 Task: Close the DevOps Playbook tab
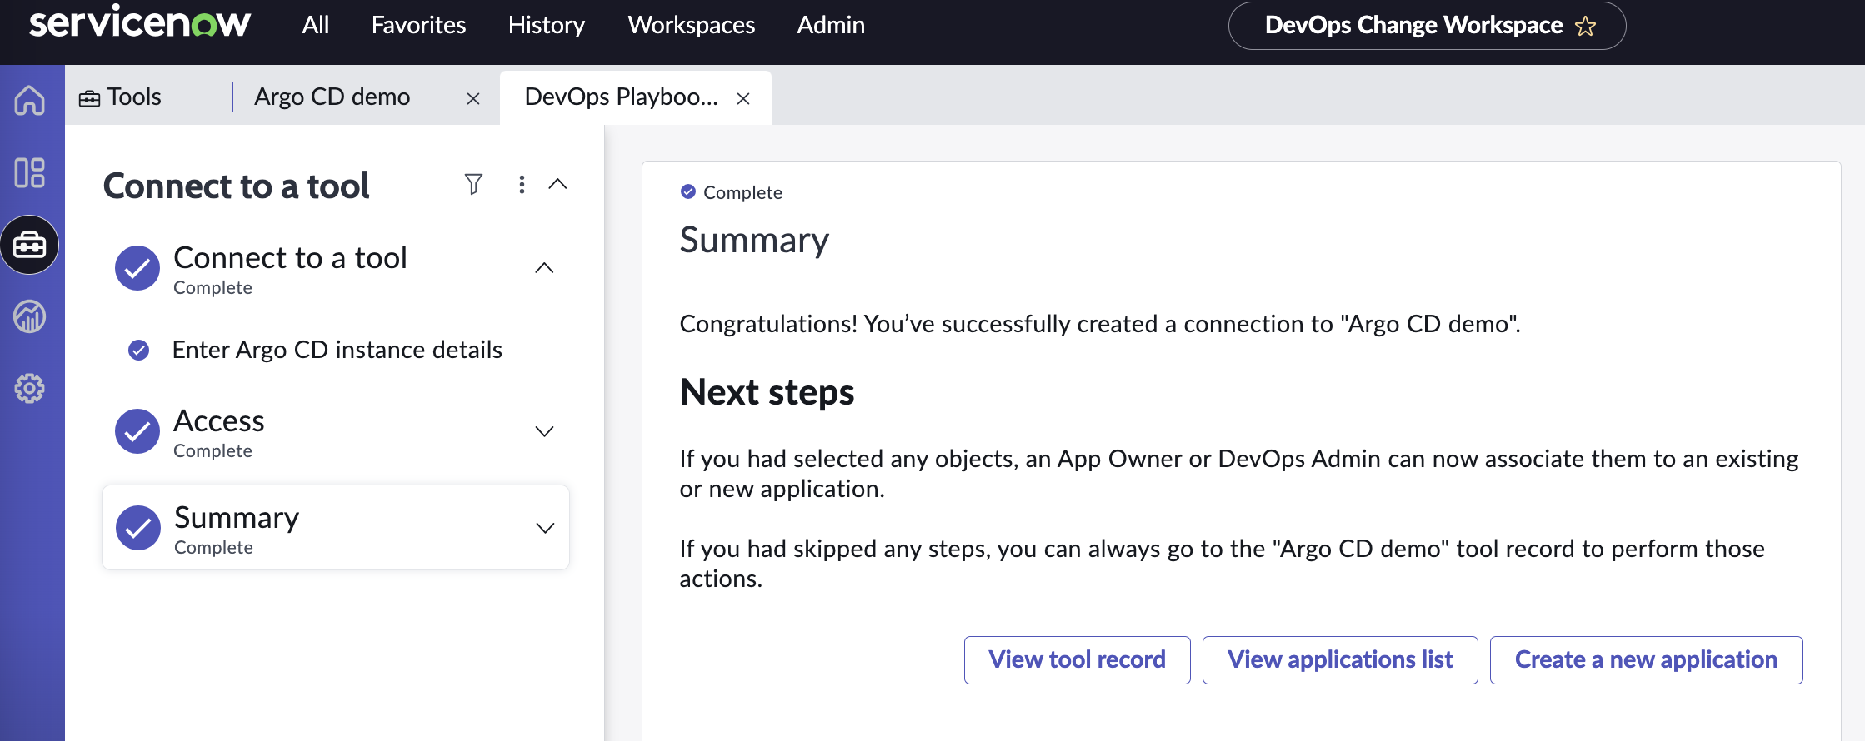click(x=743, y=98)
